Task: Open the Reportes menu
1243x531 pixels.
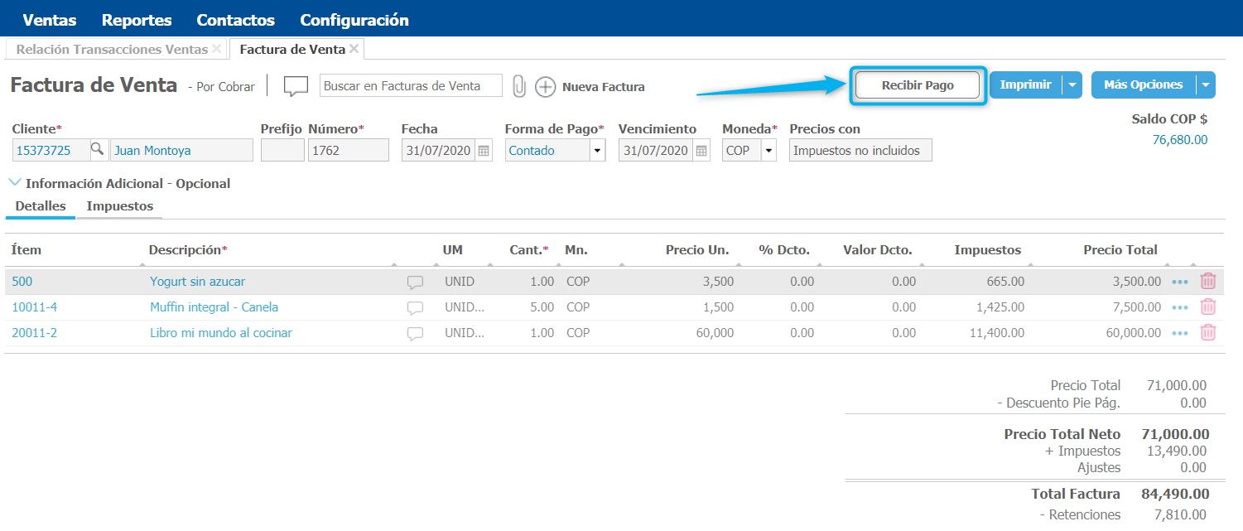Action: (x=137, y=20)
